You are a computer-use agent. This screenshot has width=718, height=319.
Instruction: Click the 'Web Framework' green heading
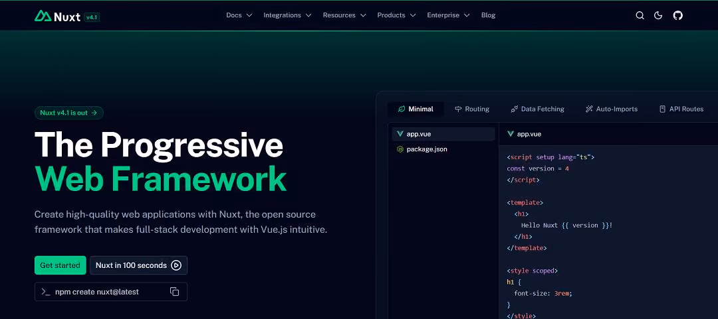pos(160,178)
